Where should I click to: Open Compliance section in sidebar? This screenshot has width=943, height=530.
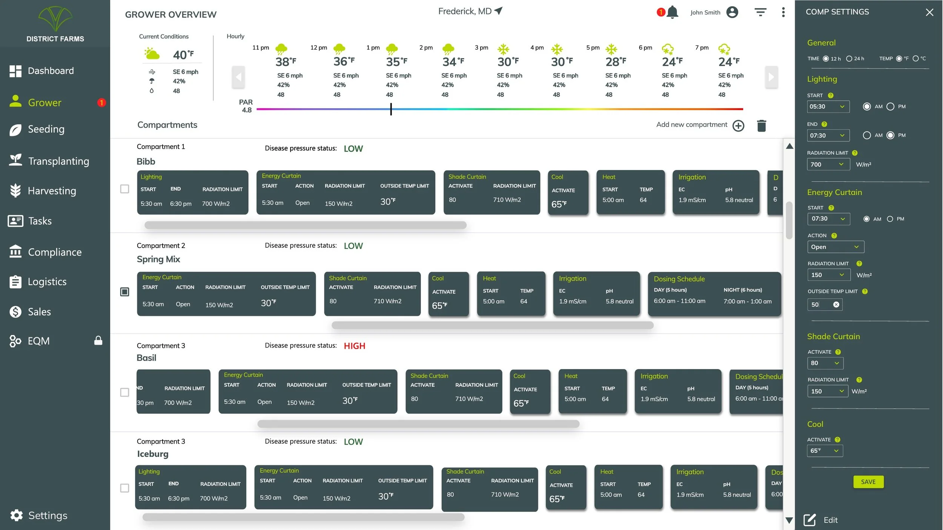click(45, 252)
